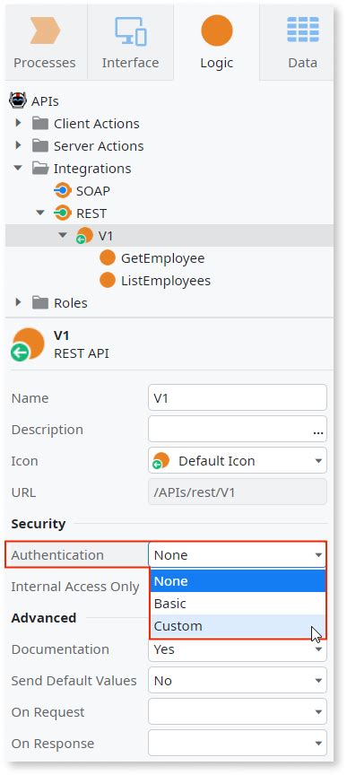Click the large V1 REST API header icon
Screen dimensions: 347x775
28,344
